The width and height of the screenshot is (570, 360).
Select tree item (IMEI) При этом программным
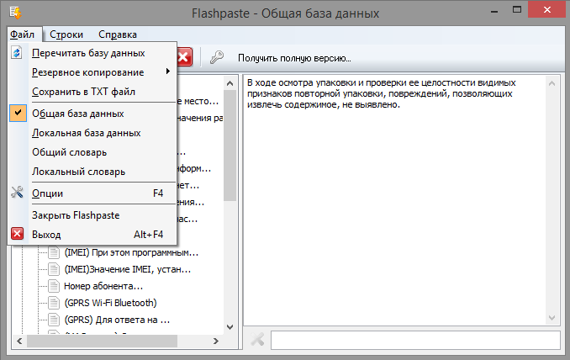[x=131, y=252]
